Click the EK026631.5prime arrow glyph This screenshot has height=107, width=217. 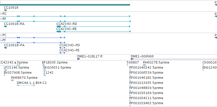click(44, 70)
